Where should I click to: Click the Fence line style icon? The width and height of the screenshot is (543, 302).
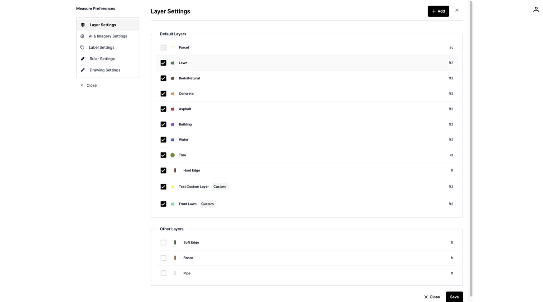(x=175, y=258)
